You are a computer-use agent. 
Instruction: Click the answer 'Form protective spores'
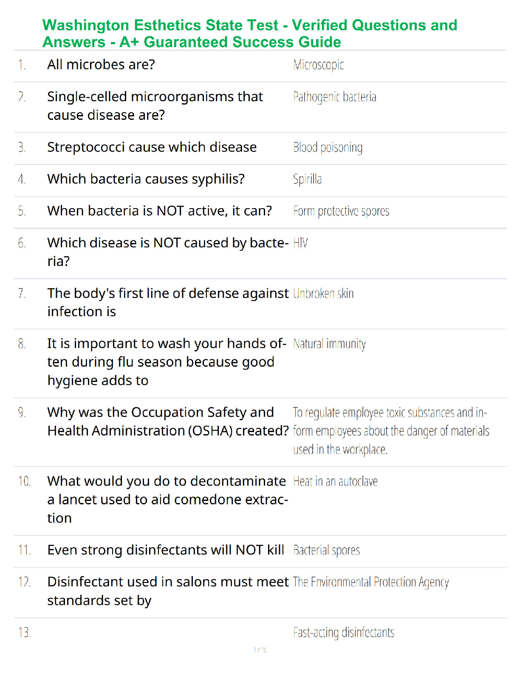coord(341,211)
